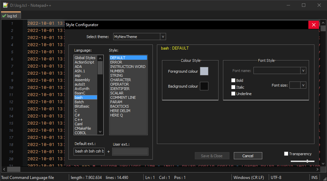Open the Select theme dropdown
Image resolution: width=327 pixels, height=181 pixels.
pyautogui.click(x=163, y=37)
